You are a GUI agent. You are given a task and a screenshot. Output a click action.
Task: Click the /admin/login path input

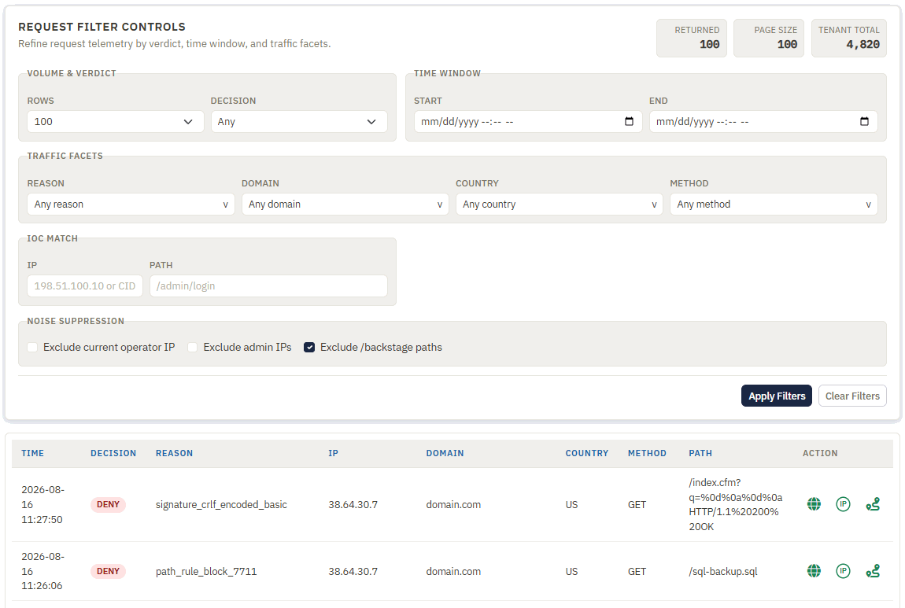coord(268,286)
